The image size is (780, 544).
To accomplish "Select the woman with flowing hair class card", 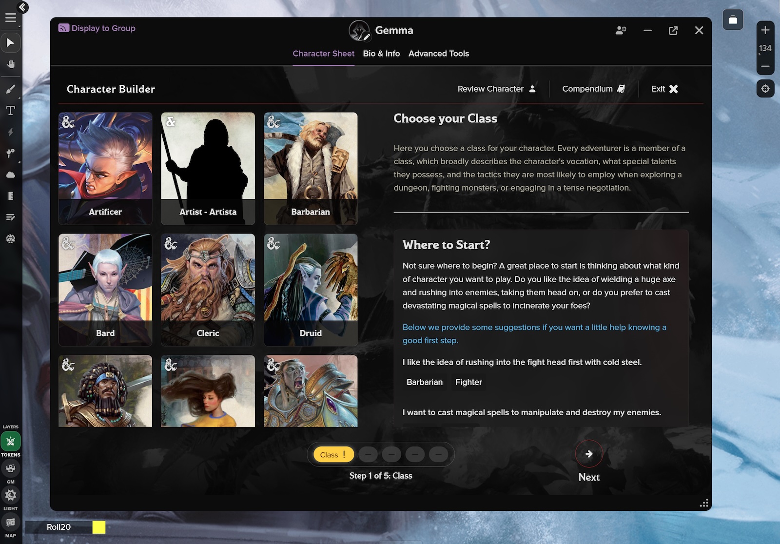I will click(x=208, y=391).
